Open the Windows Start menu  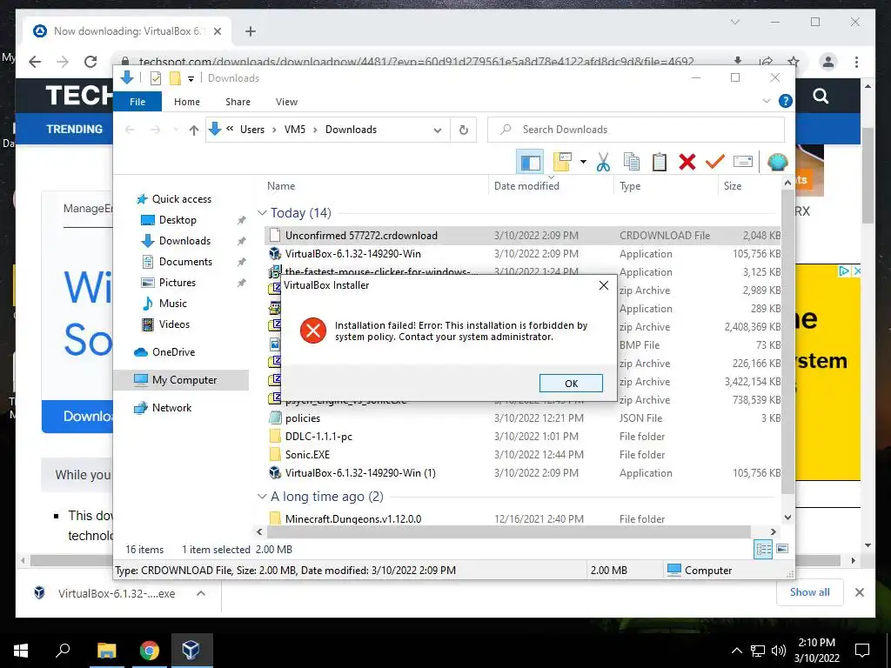pyautogui.click(x=21, y=651)
